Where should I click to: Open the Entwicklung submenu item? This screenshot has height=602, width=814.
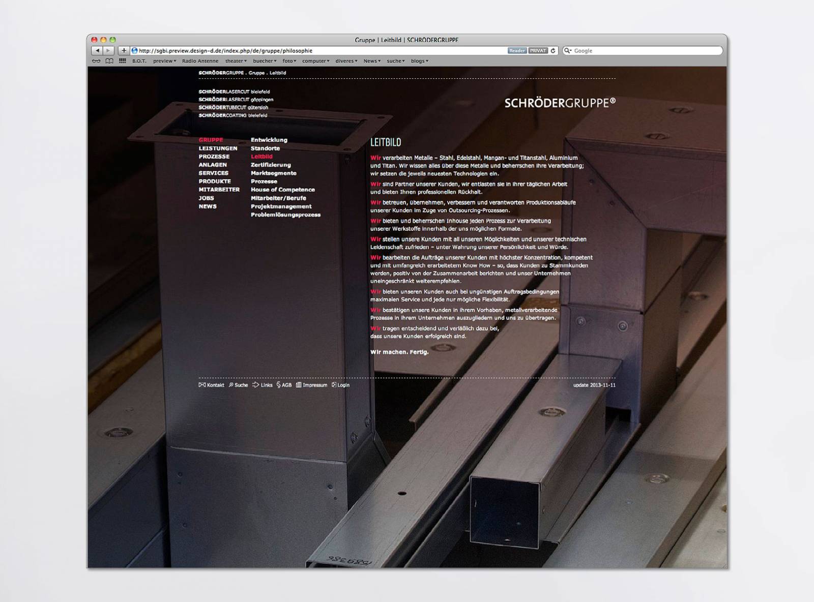(x=269, y=140)
